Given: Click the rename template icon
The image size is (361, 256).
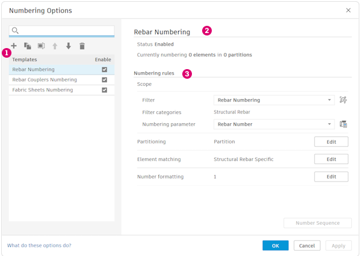Looking at the screenshot, I should [41, 46].
